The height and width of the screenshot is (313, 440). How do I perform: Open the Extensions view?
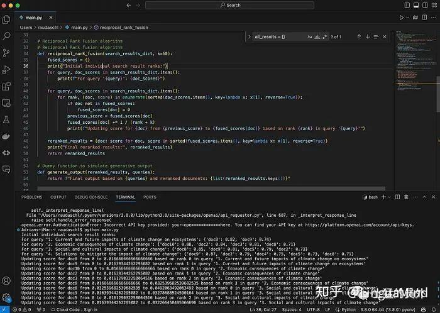[x=6, y=86]
